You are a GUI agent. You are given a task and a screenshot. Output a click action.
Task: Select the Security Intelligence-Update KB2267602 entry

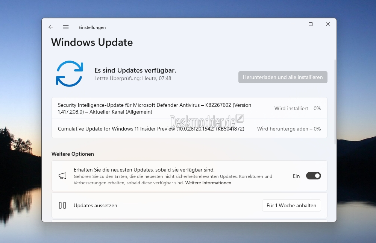click(190, 108)
